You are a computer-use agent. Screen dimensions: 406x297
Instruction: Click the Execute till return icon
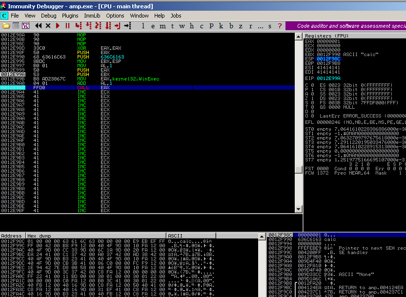coord(118,26)
